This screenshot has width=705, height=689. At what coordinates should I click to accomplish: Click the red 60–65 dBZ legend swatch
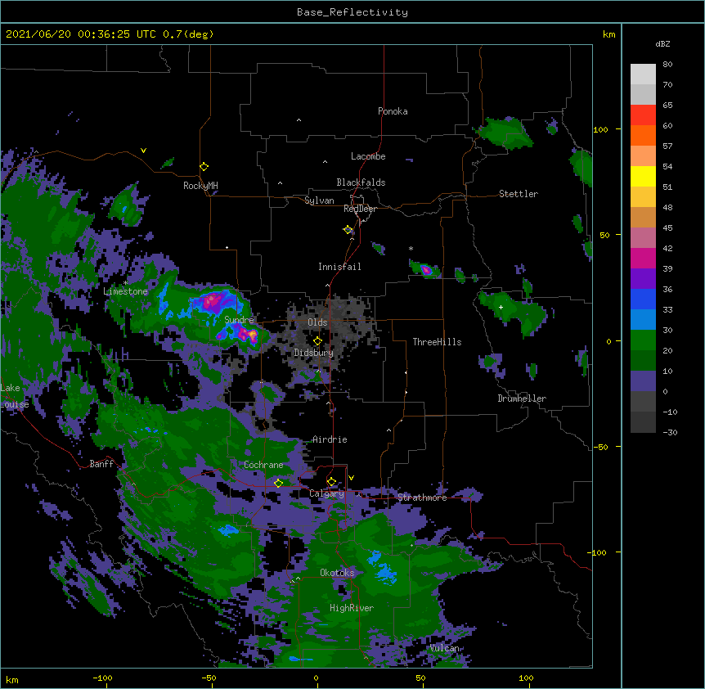(x=643, y=115)
